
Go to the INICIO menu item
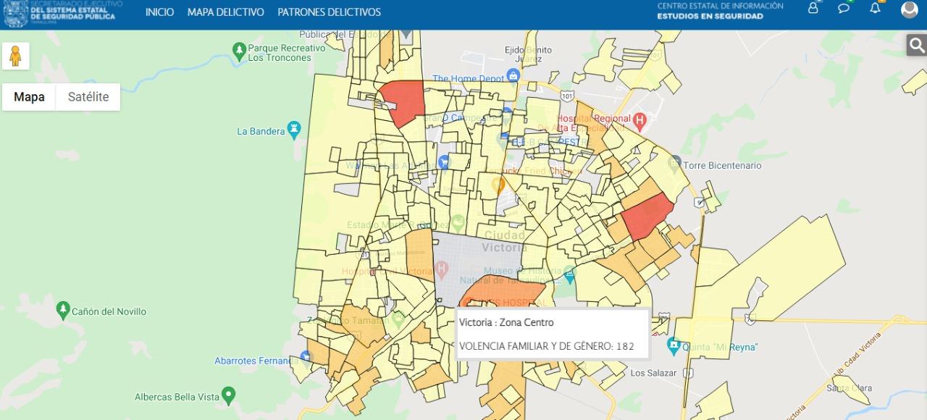[159, 12]
